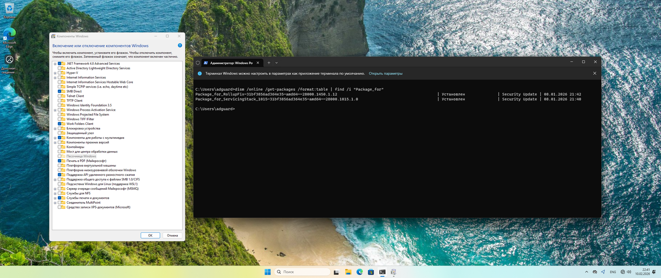
Task: Open the ENG input language menu
Action: click(613, 272)
